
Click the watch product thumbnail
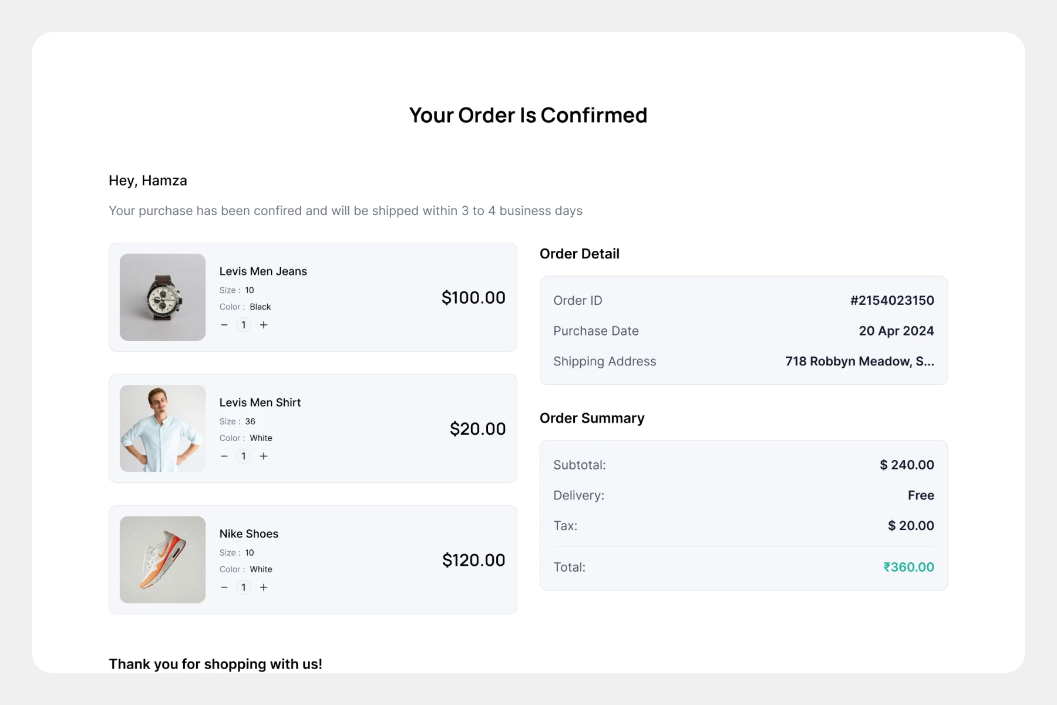coord(163,297)
